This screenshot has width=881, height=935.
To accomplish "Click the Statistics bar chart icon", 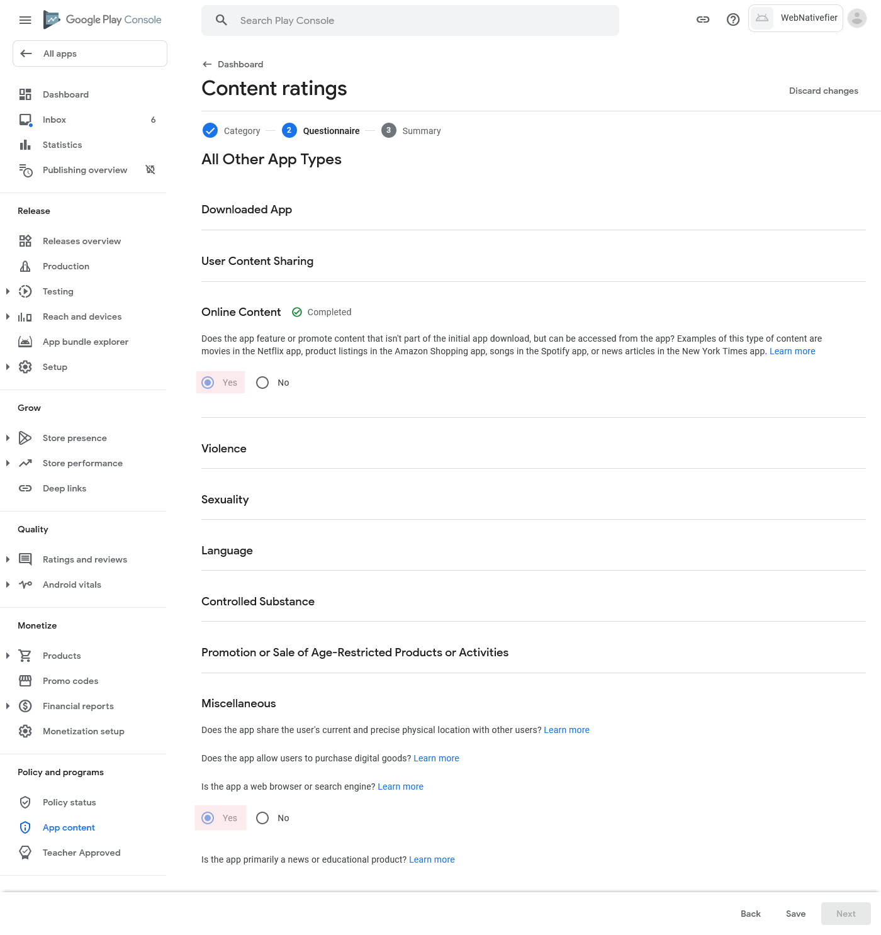I will click(x=25, y=145).
